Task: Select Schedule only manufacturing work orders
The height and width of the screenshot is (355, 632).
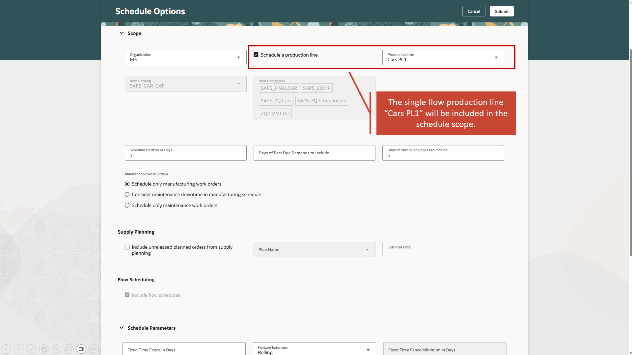Action: (127, 184)
